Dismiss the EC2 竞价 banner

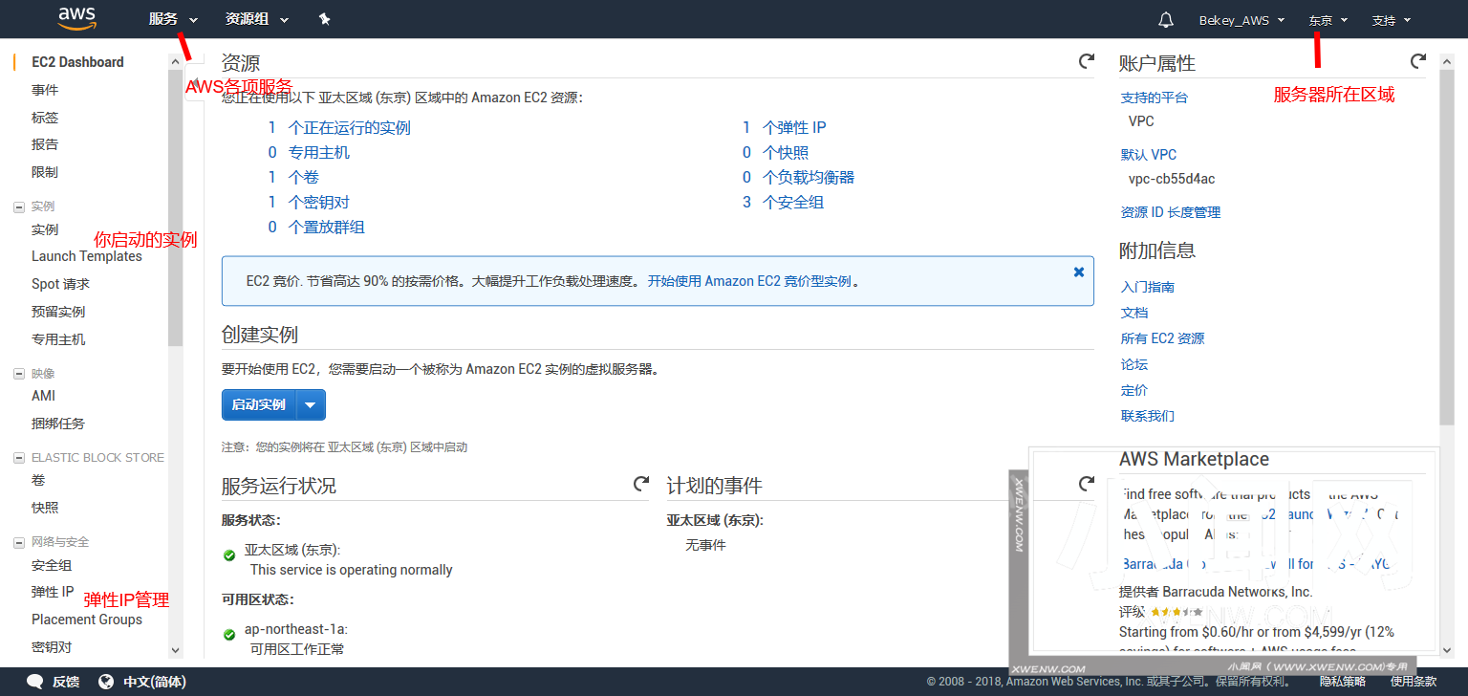[x=1079, y=272]
